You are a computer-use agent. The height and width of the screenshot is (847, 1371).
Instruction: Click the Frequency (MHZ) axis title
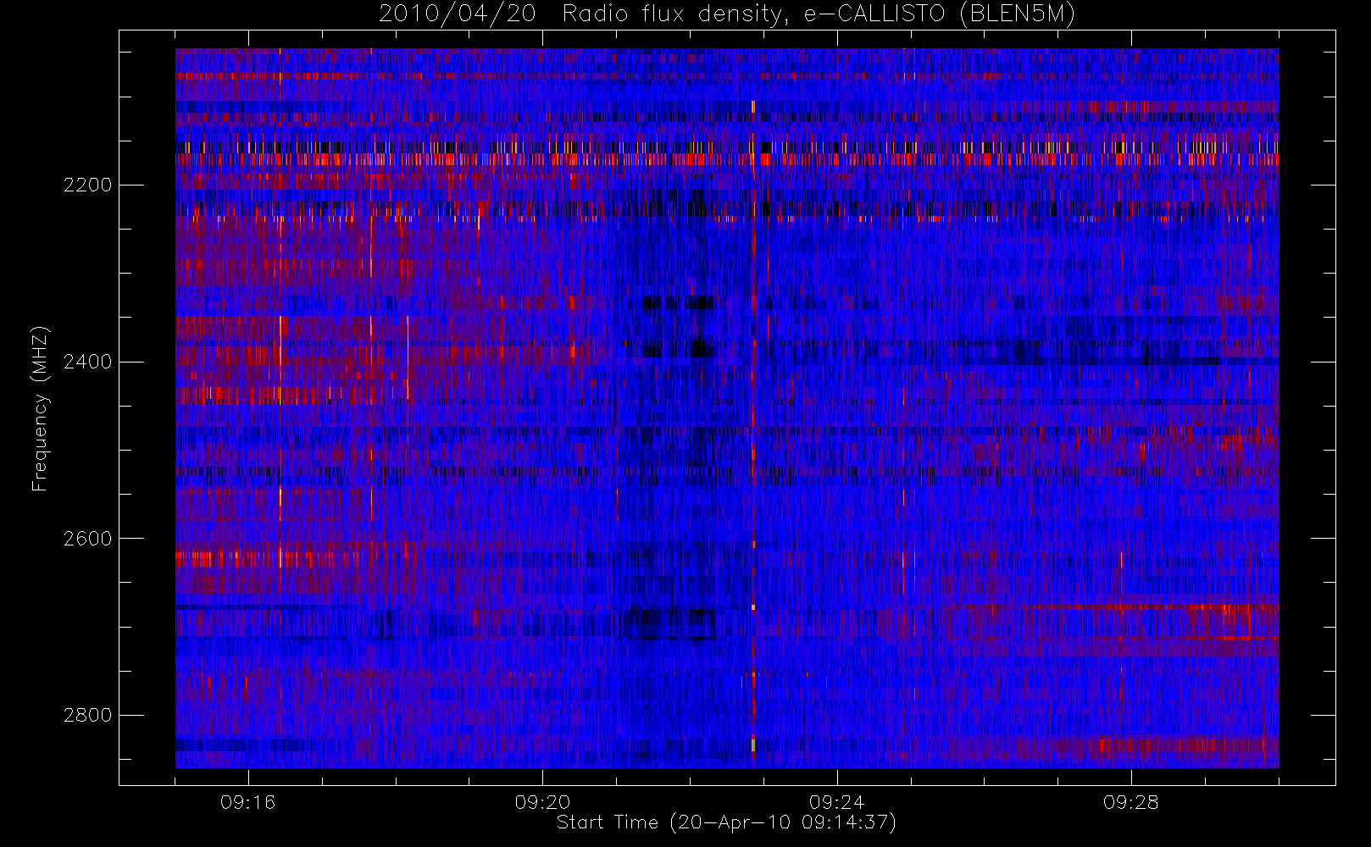click(x=40, y=408)
